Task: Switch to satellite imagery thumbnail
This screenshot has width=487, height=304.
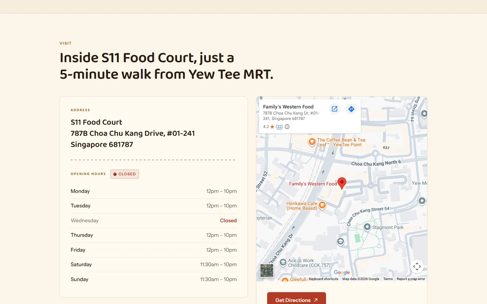Action: pyautogui.click(x=267, y=271)
